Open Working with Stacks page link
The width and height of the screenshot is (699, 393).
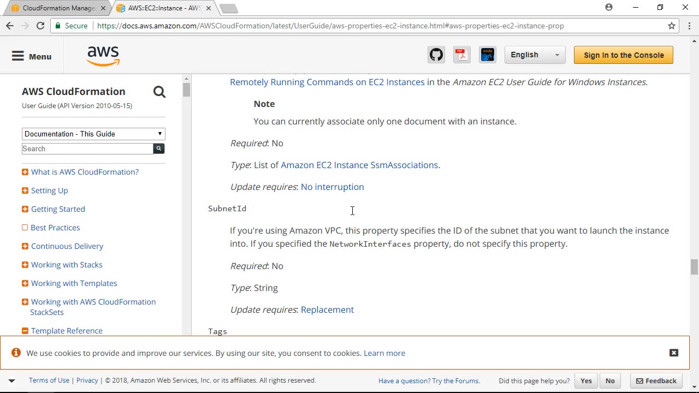[67, 265]
